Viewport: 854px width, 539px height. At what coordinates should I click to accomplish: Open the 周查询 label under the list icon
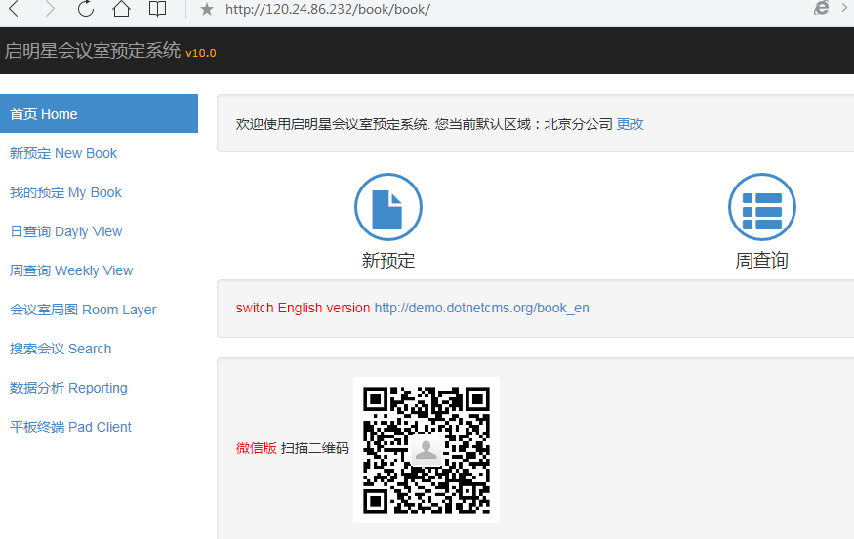pos(762,261)
